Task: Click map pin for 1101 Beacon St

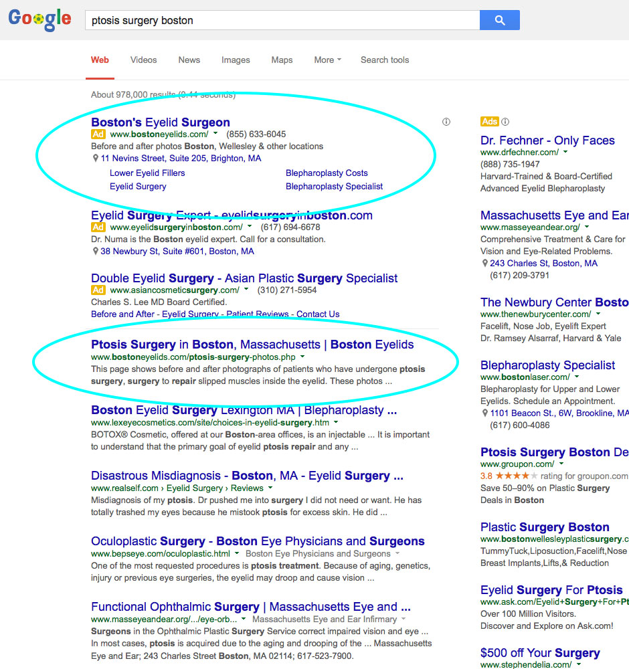Action: (x=484, y=413)
